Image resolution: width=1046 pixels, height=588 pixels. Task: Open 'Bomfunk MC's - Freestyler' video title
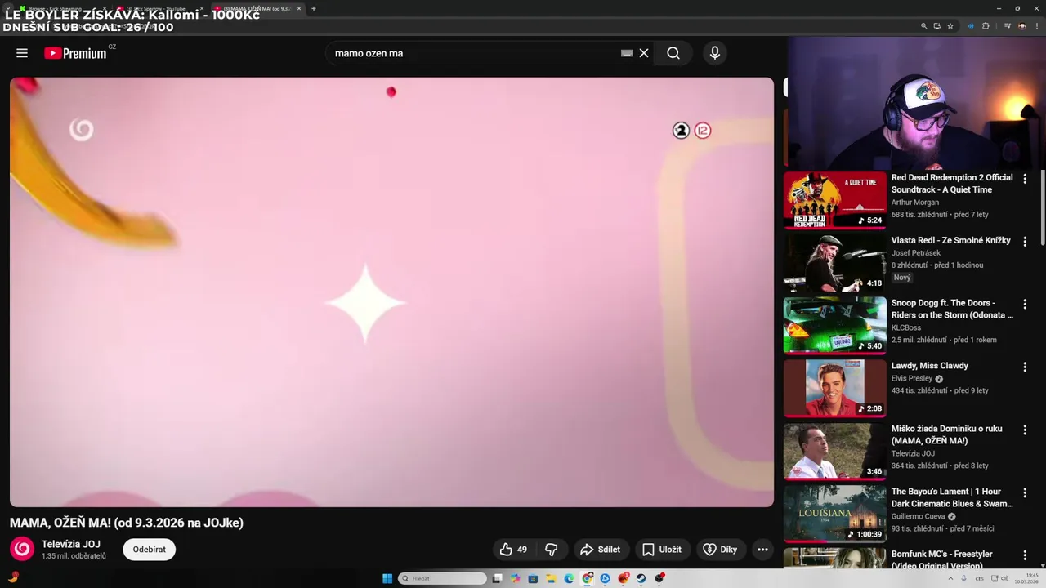coord(941,559)
